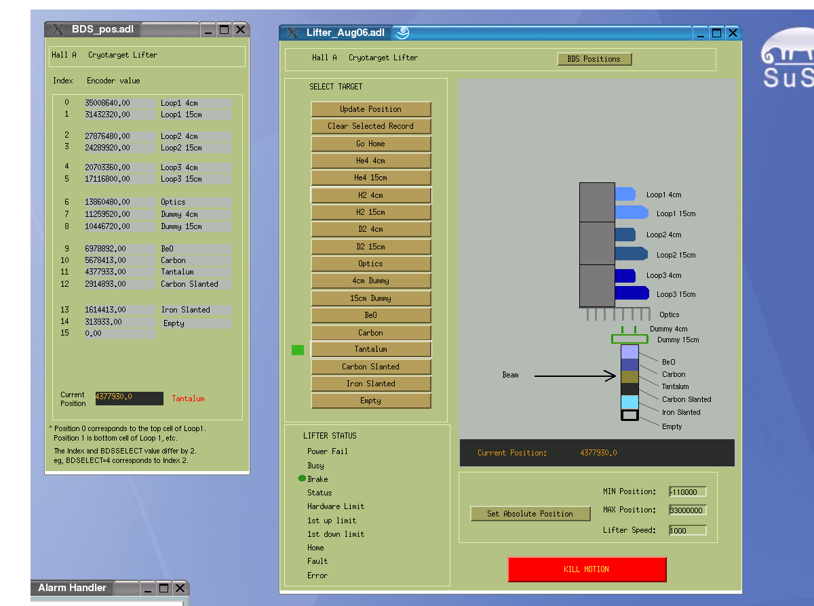This screenshot has width=814, height=606.
Task: Click the Dummy 15cm green box graphic
Action: click(x=629, y=339)
